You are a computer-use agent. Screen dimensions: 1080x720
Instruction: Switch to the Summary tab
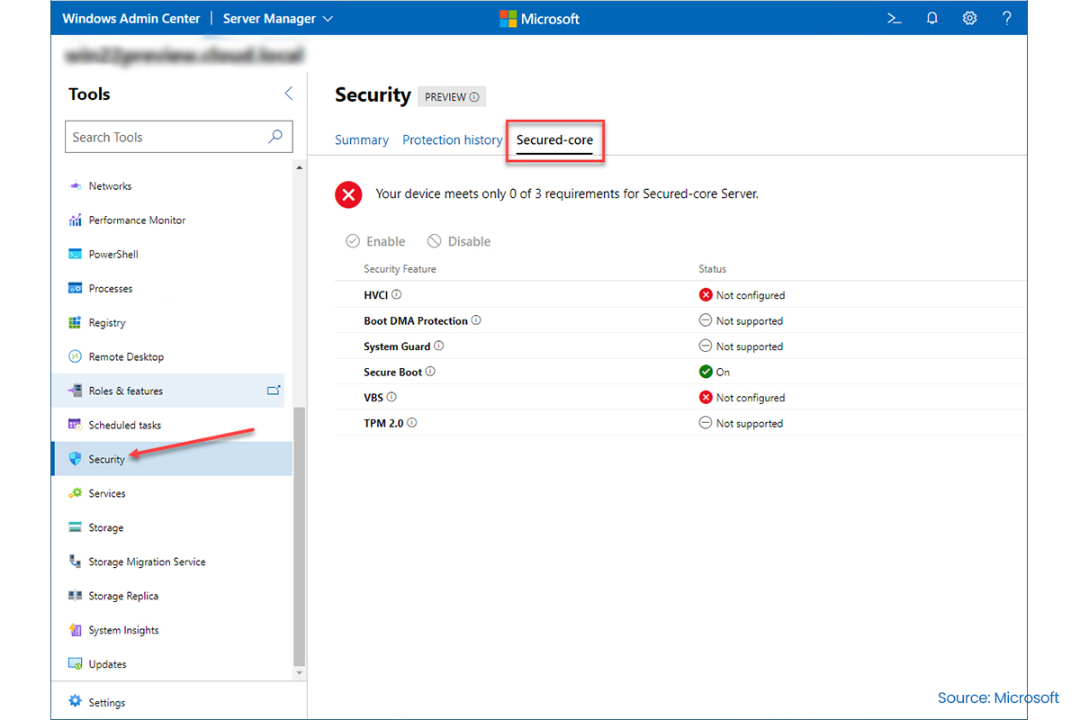[362, 140]
